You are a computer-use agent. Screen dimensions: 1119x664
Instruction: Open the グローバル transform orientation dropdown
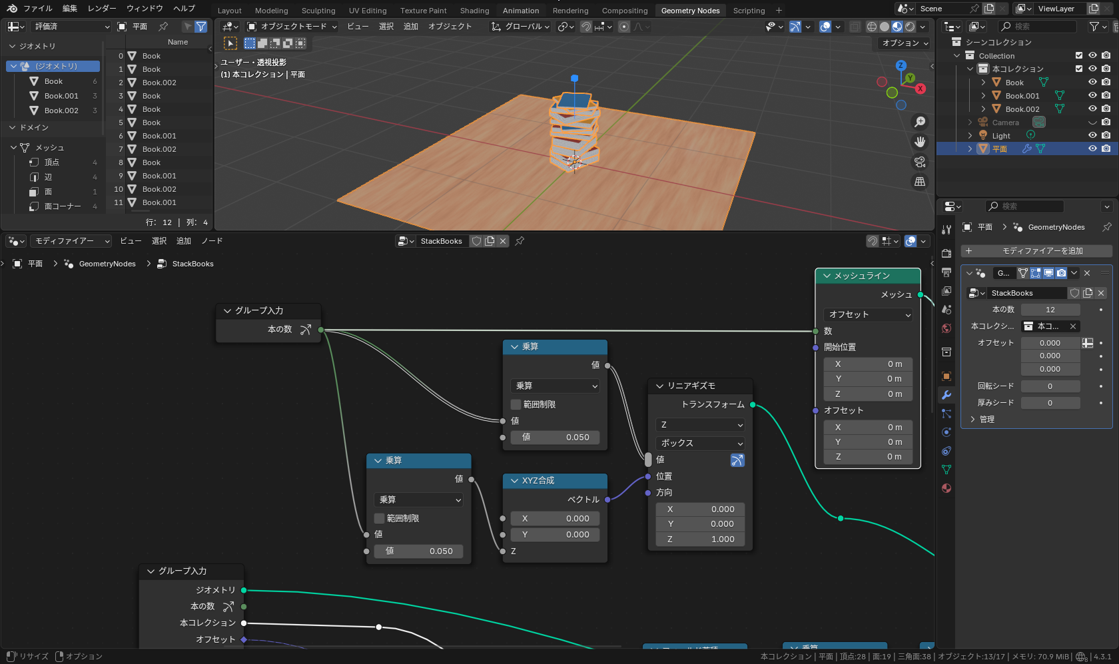[520, 27]
